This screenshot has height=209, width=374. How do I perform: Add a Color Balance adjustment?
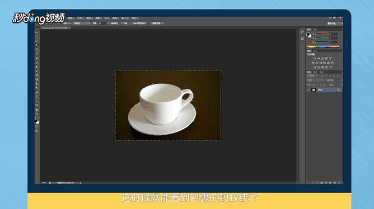click(x=317, y=63)
